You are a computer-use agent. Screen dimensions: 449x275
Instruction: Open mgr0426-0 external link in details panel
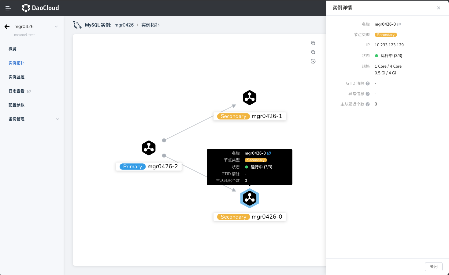(x=399, y=24)
